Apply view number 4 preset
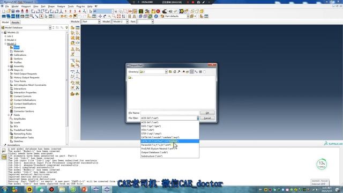 click(x=80, y=11)
